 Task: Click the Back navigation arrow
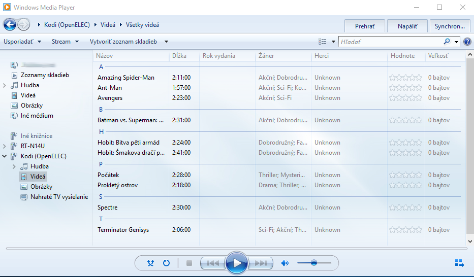tap(10, 24)
